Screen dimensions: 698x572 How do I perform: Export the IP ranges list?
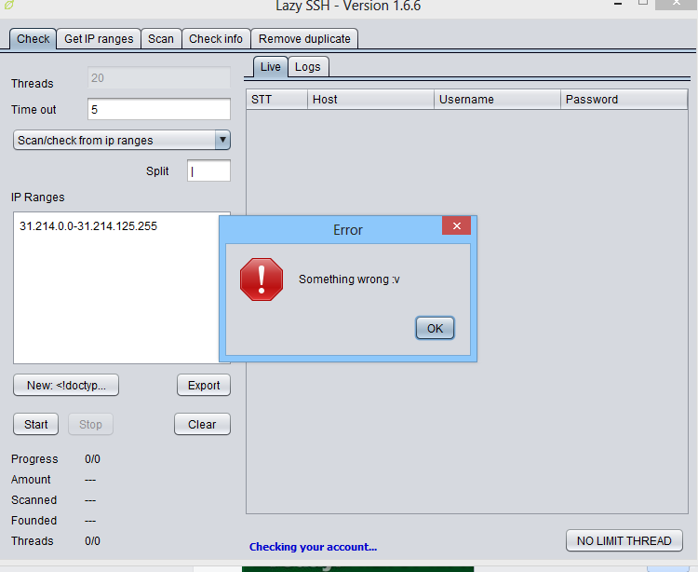tap(204, 385)
